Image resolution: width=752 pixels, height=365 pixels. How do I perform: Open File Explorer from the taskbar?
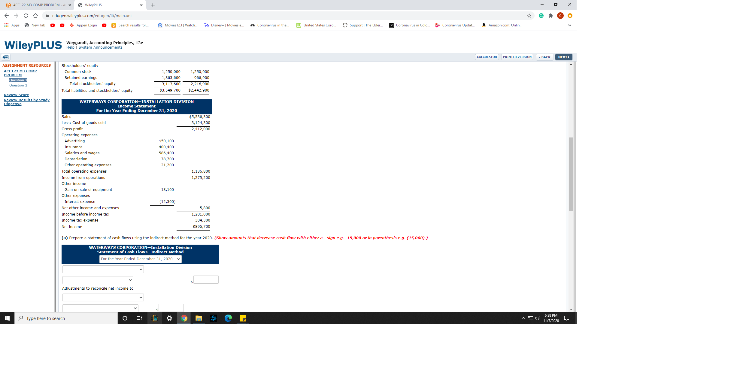pos(199,318)
